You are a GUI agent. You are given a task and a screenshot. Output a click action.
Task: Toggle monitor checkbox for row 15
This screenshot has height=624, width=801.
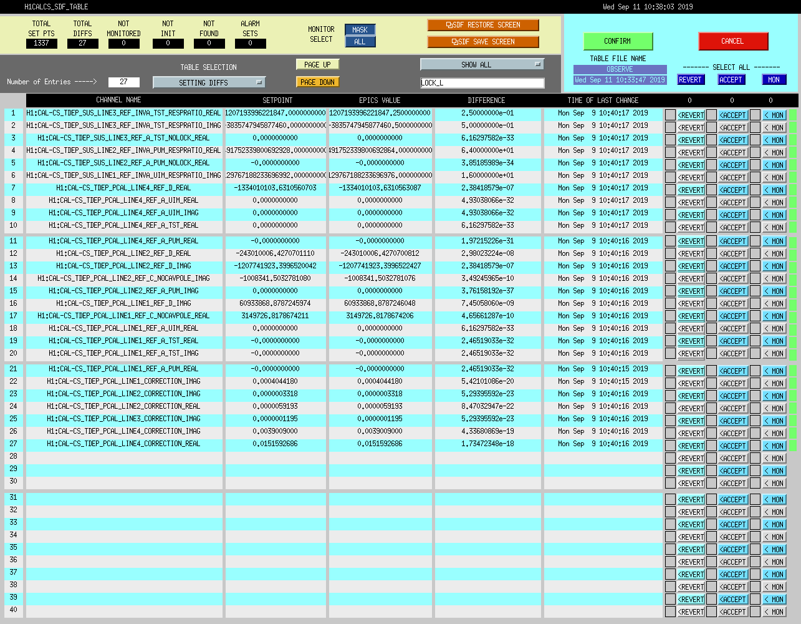point(755,291)
